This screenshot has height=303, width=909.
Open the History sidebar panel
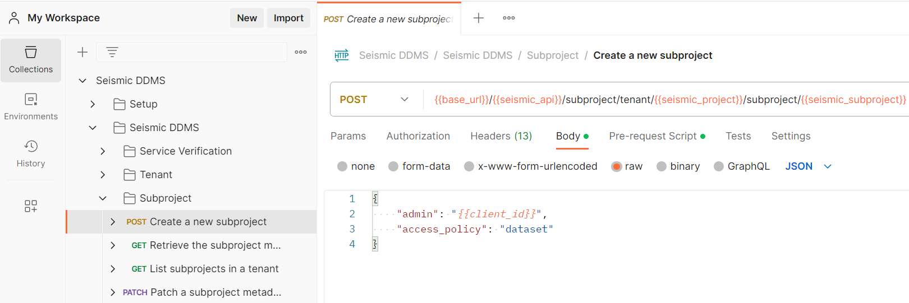(31, 154)
